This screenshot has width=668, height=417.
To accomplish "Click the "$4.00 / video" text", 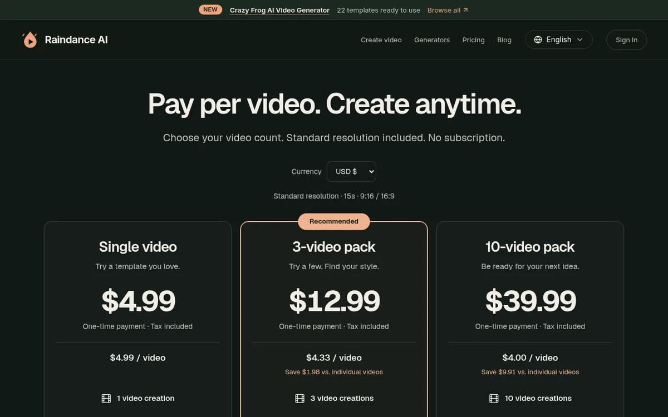I will coord(530,358).
